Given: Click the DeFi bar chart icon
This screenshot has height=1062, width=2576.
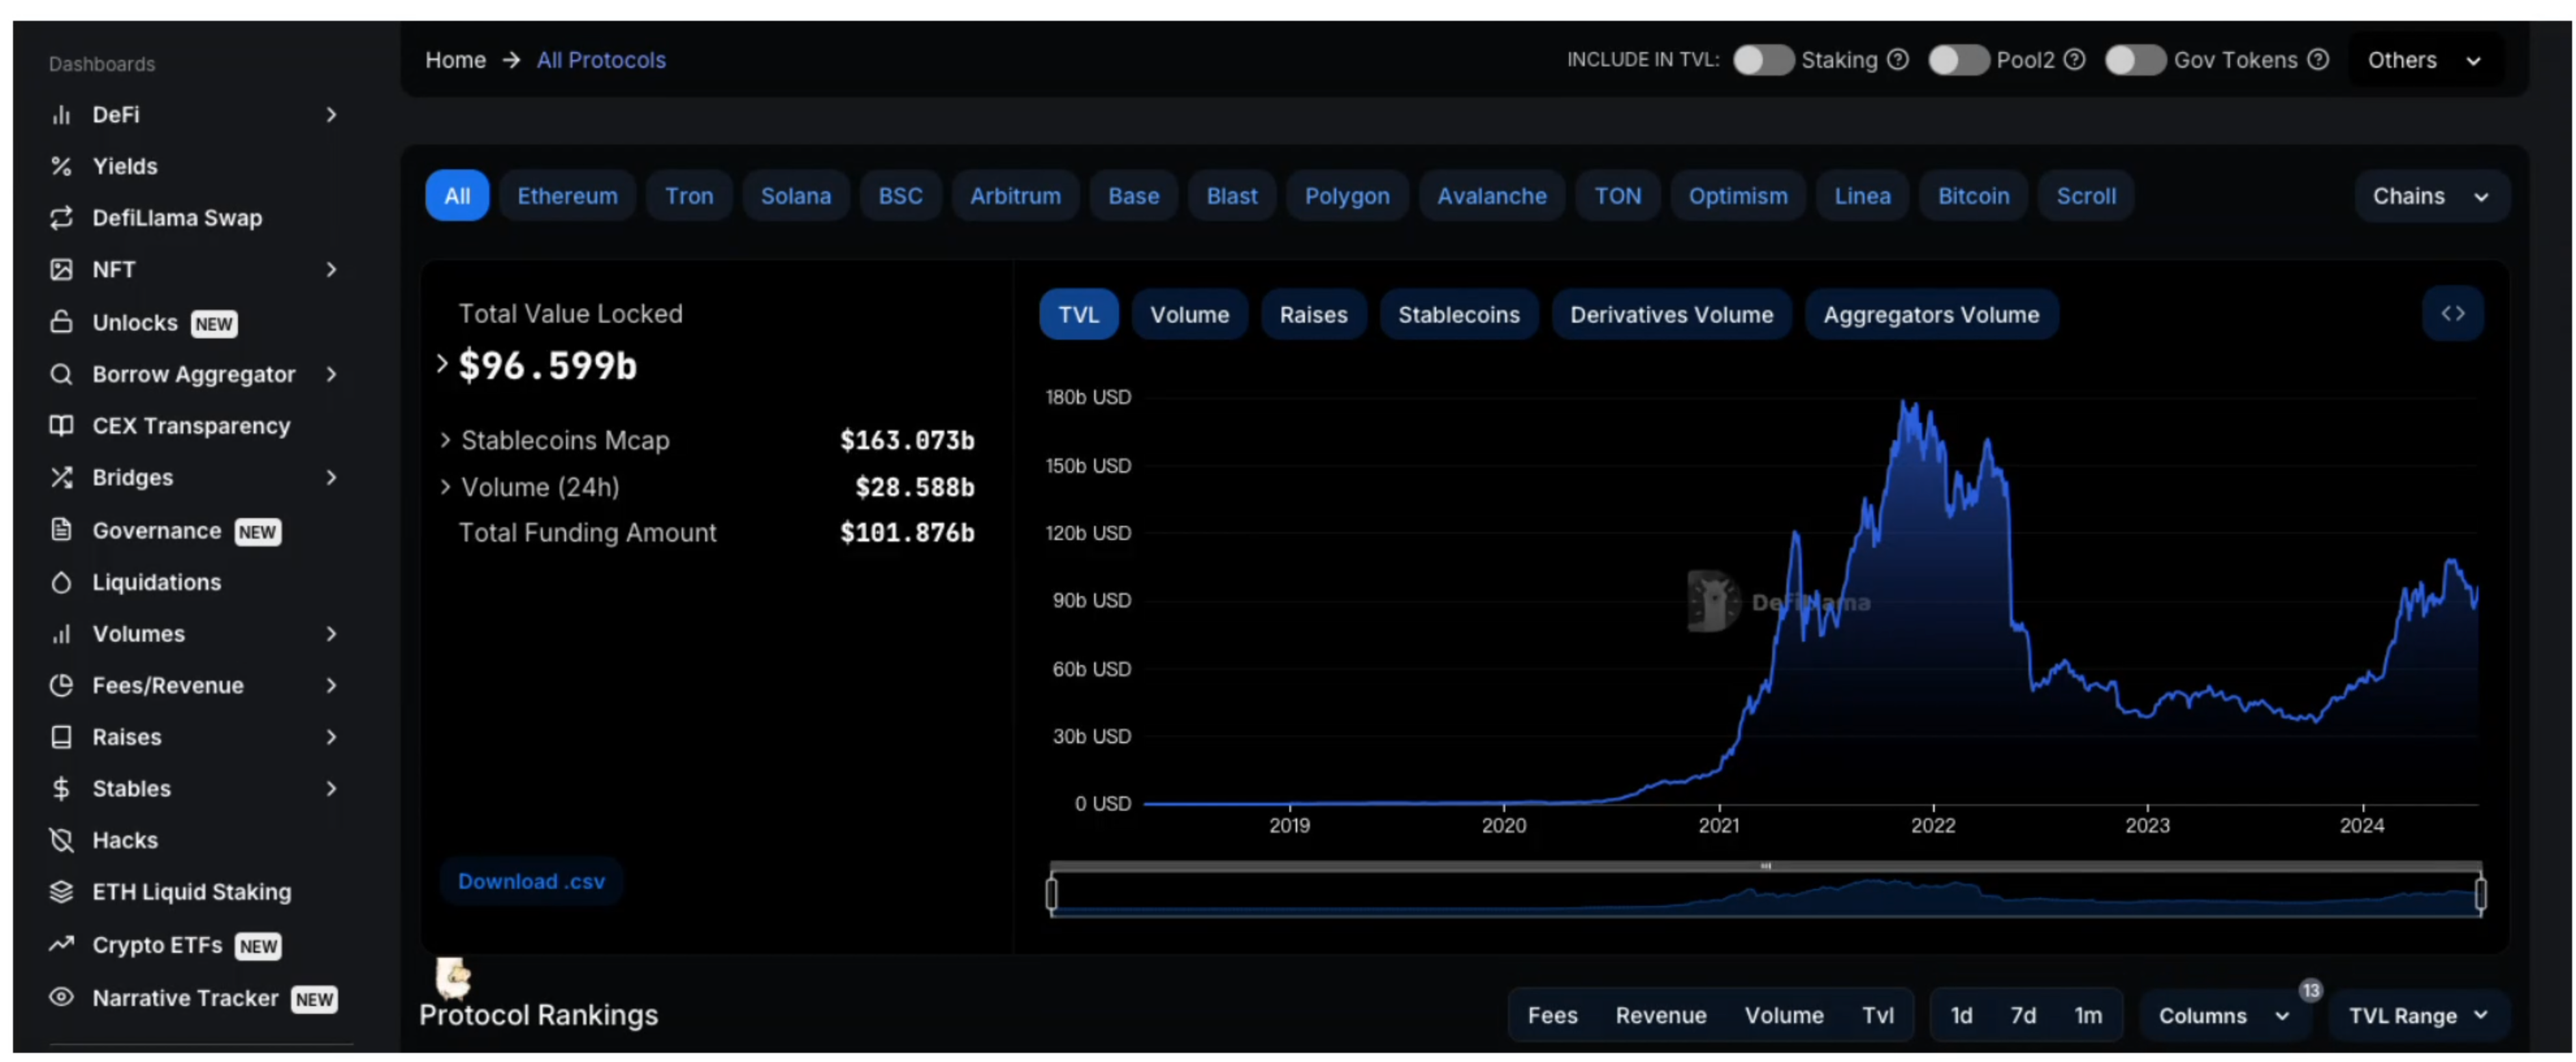Looking at the screenshot, I should [x=61, y=115].
